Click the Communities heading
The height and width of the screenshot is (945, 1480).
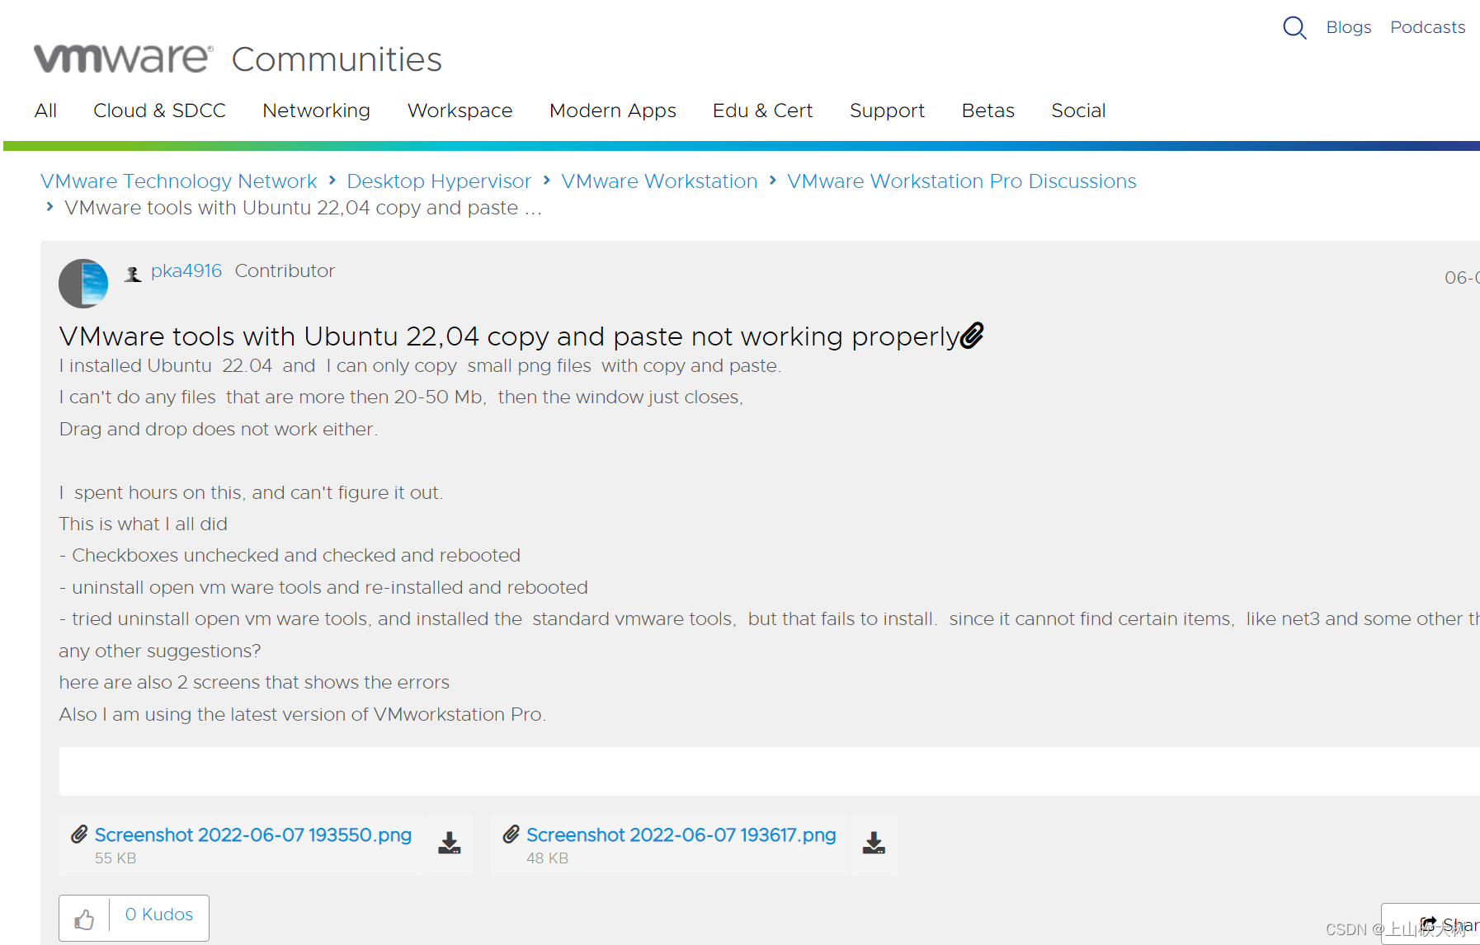click(337, 59)
